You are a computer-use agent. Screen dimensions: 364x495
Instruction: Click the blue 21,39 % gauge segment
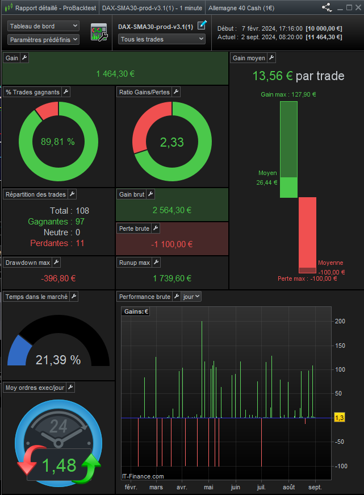pos(19,351)
